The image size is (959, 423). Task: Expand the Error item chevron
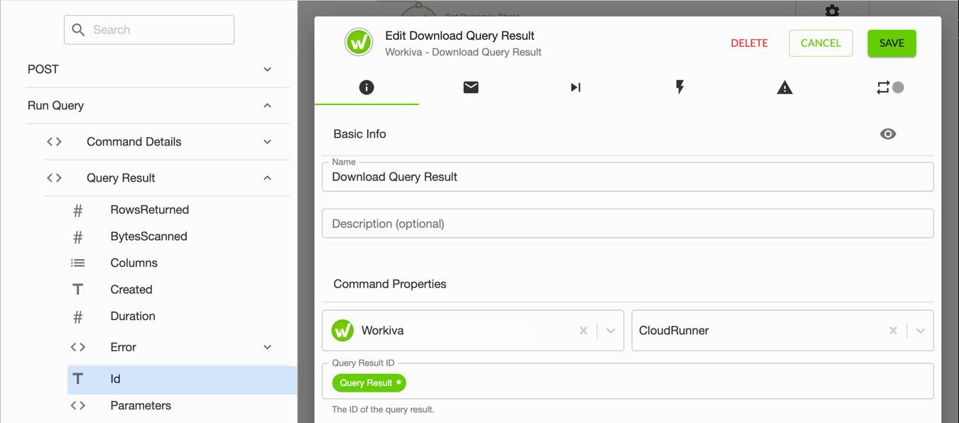tap(267, 347)
